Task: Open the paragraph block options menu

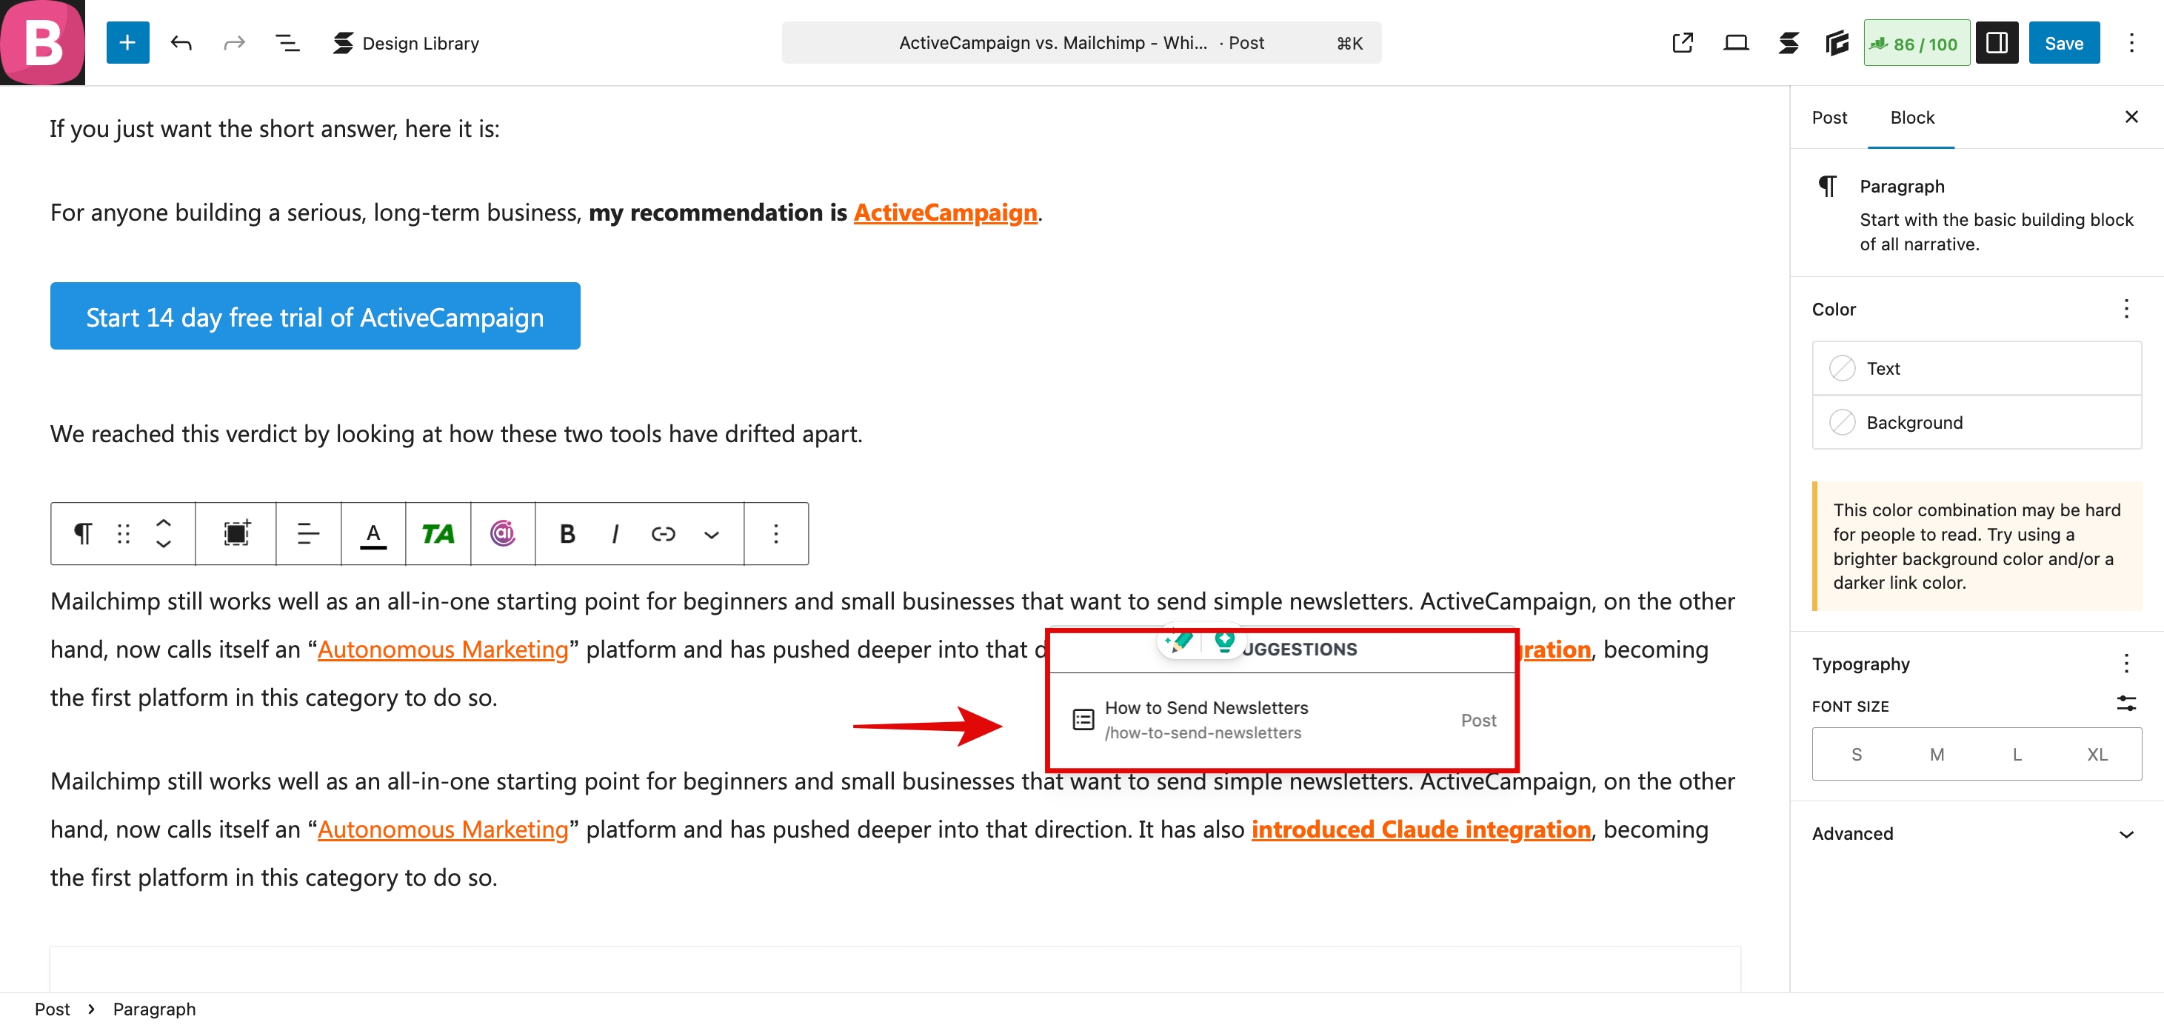Action: [775, 533]
